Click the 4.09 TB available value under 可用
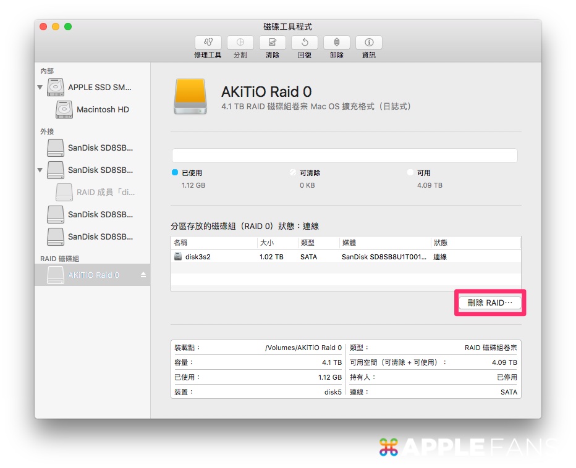The width and height of the screenshot is (576, 468). [430, 185]
